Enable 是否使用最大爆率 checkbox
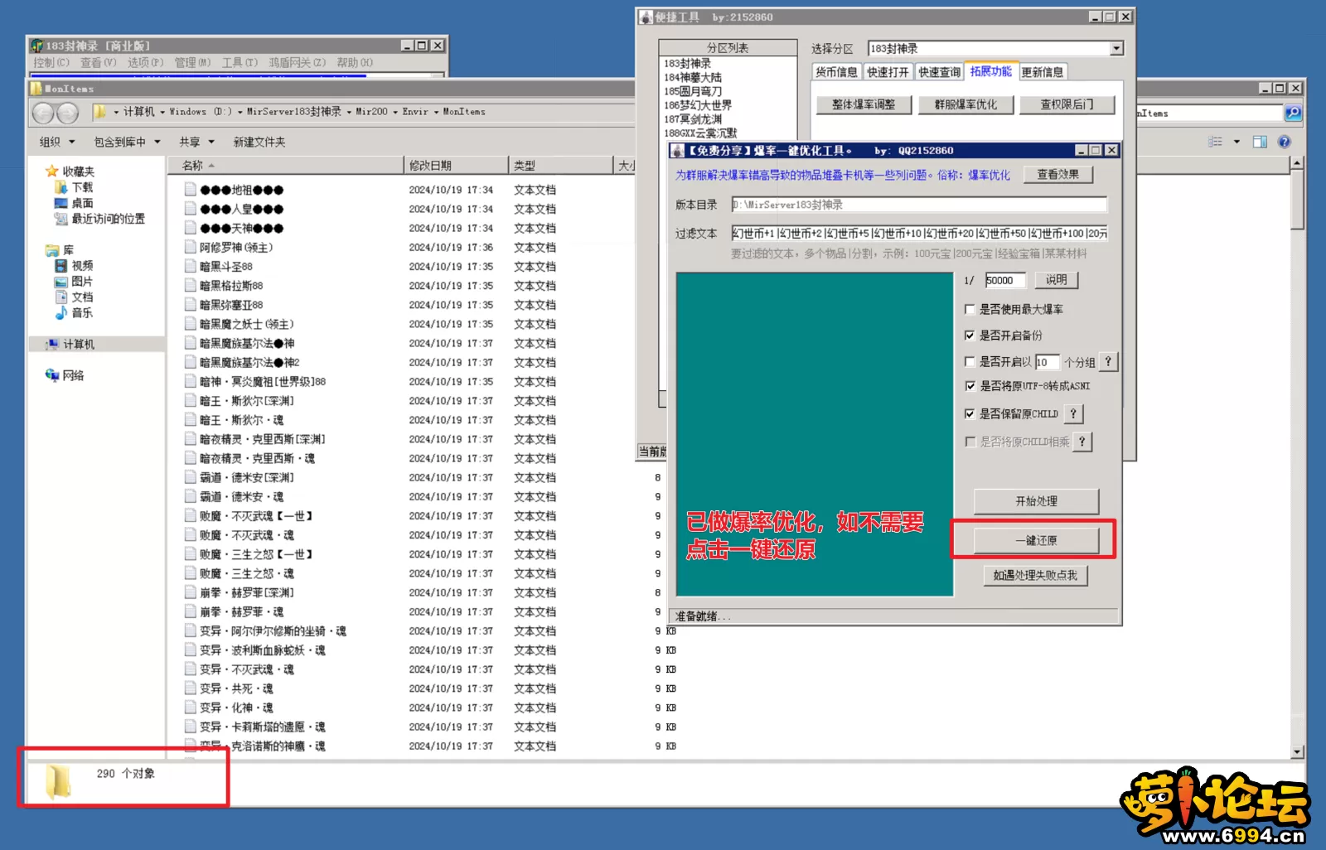Viewport: 1326px width, 850px height. coord(970,309)
